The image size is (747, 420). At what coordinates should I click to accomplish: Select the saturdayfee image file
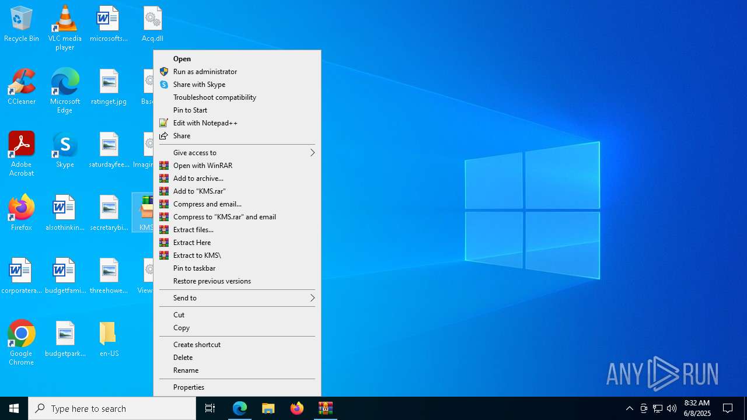coord(109,150)
